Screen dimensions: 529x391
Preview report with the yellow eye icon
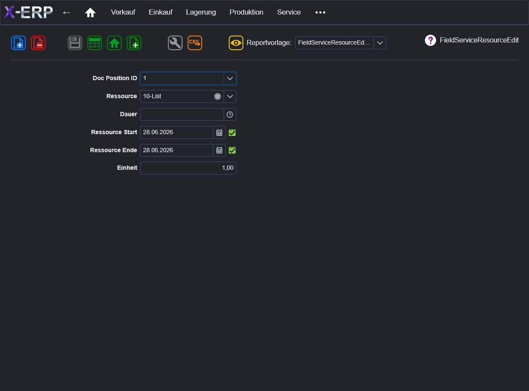[236, 43]
